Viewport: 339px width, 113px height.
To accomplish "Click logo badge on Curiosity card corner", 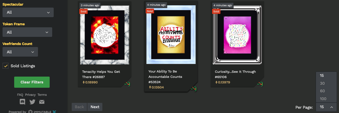I will coord(260,84).
